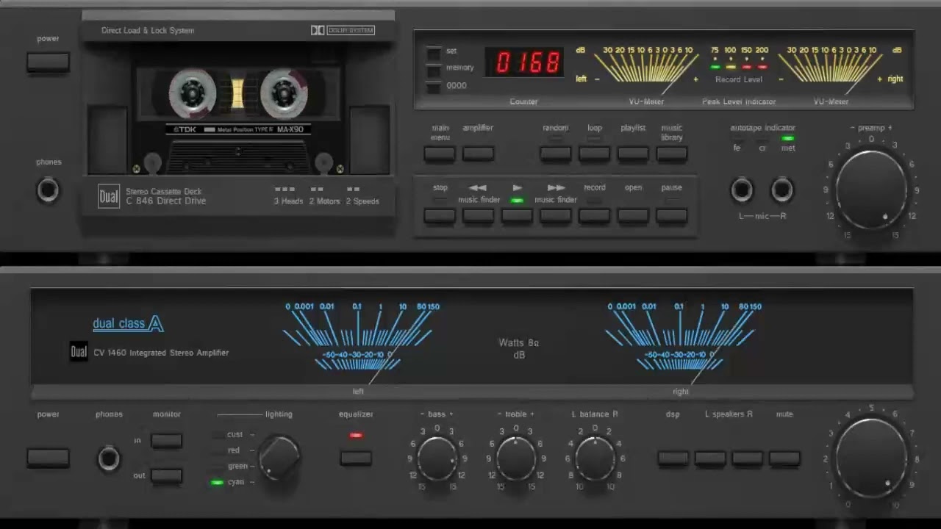Click the Direct Load & Lock System label
941x529 pixels.
(x=148, y=31)
